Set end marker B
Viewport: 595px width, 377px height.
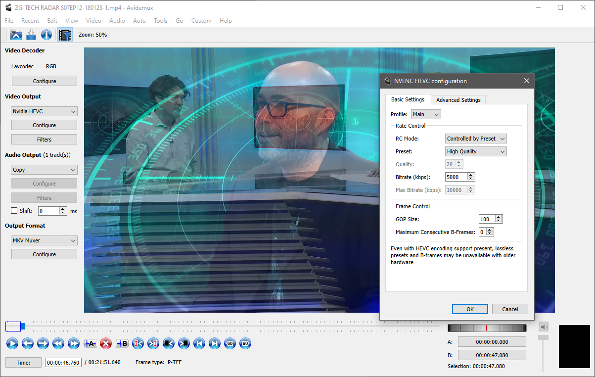tap(122, 343)
